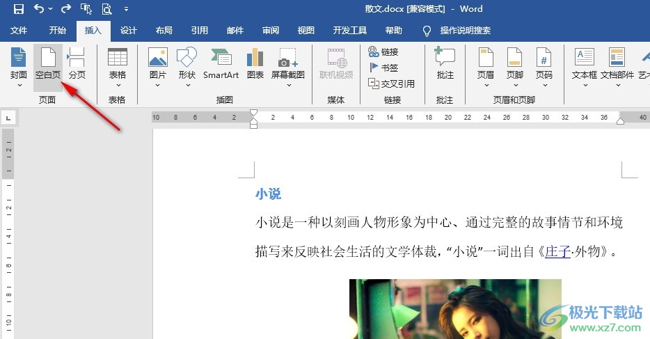Open the 文档部件 quick parts menu
This screenshot has width=650, height=339.
coord(617,67)
